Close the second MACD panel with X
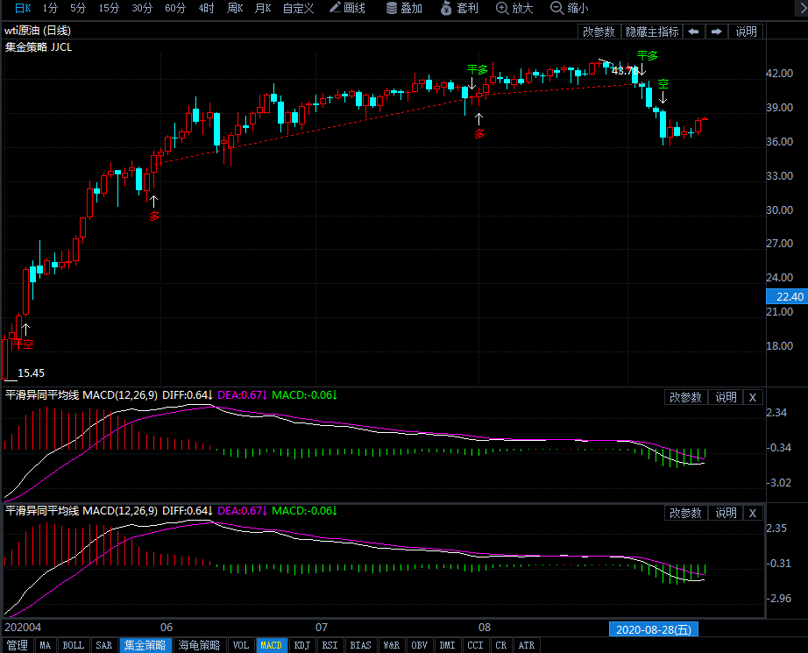The image size is (808, 653). (752, 513)
